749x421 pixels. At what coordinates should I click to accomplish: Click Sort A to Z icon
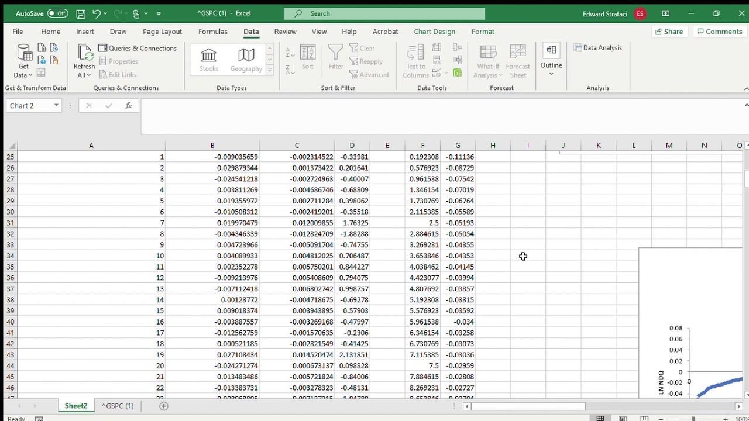coord(290,53)
